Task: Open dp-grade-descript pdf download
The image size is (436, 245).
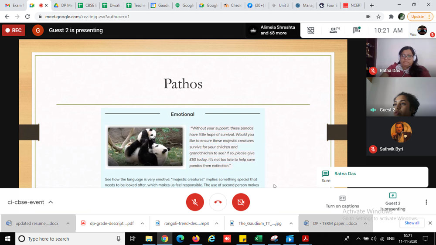Action: tap(108, 223)
